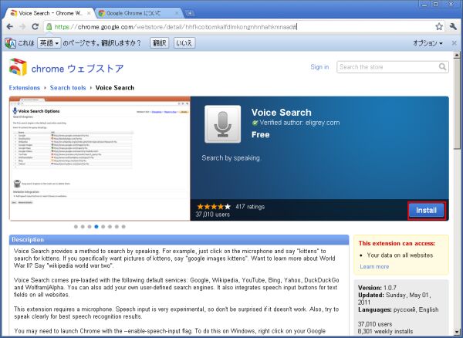Click the page scrollbar up arrow
Screen dimensions: 463x338
pyautogui.click(x=457, y=55)
